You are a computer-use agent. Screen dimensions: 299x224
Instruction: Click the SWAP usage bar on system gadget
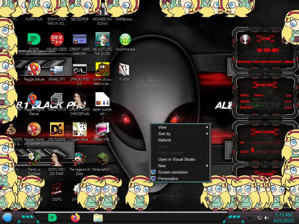point(257,105)
